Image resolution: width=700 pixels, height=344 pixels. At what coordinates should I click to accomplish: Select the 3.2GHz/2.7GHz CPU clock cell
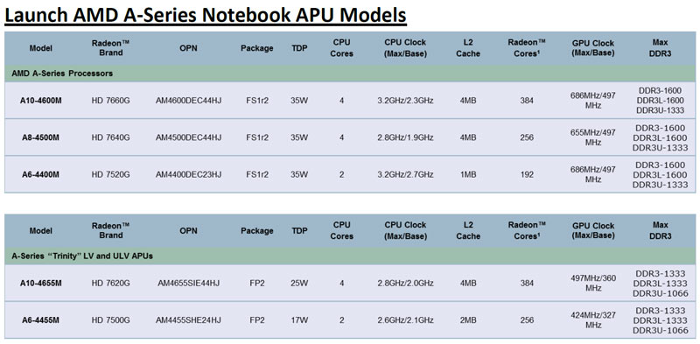pos(405,174)
